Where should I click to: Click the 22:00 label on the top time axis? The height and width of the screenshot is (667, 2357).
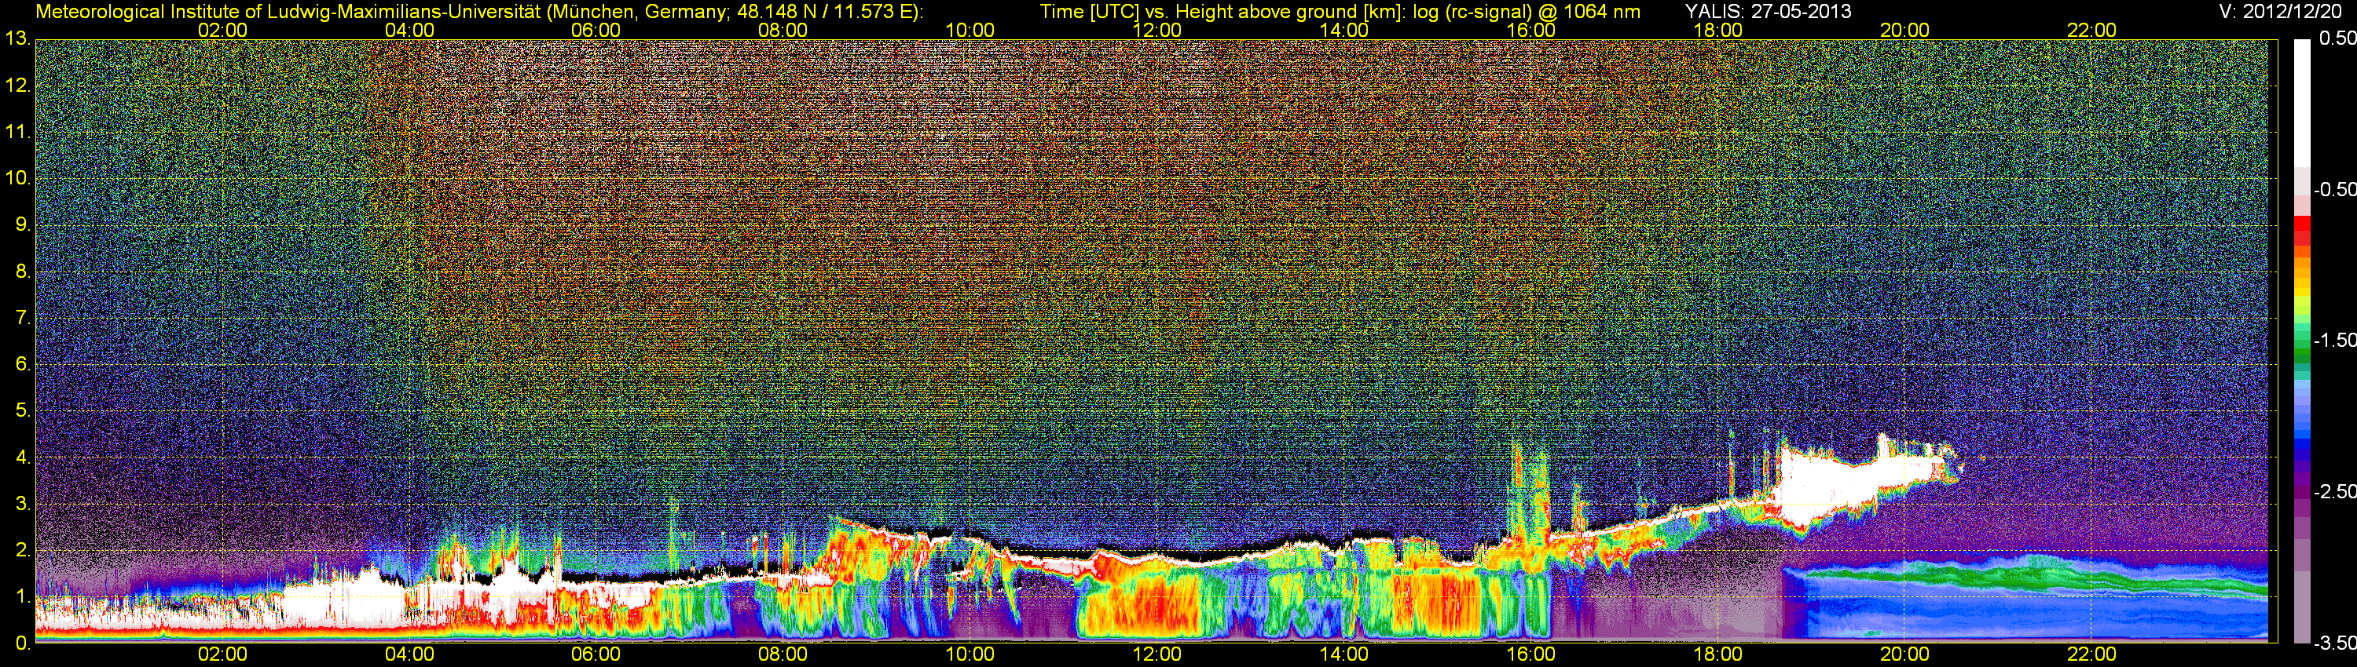(x=2091, y=30)
